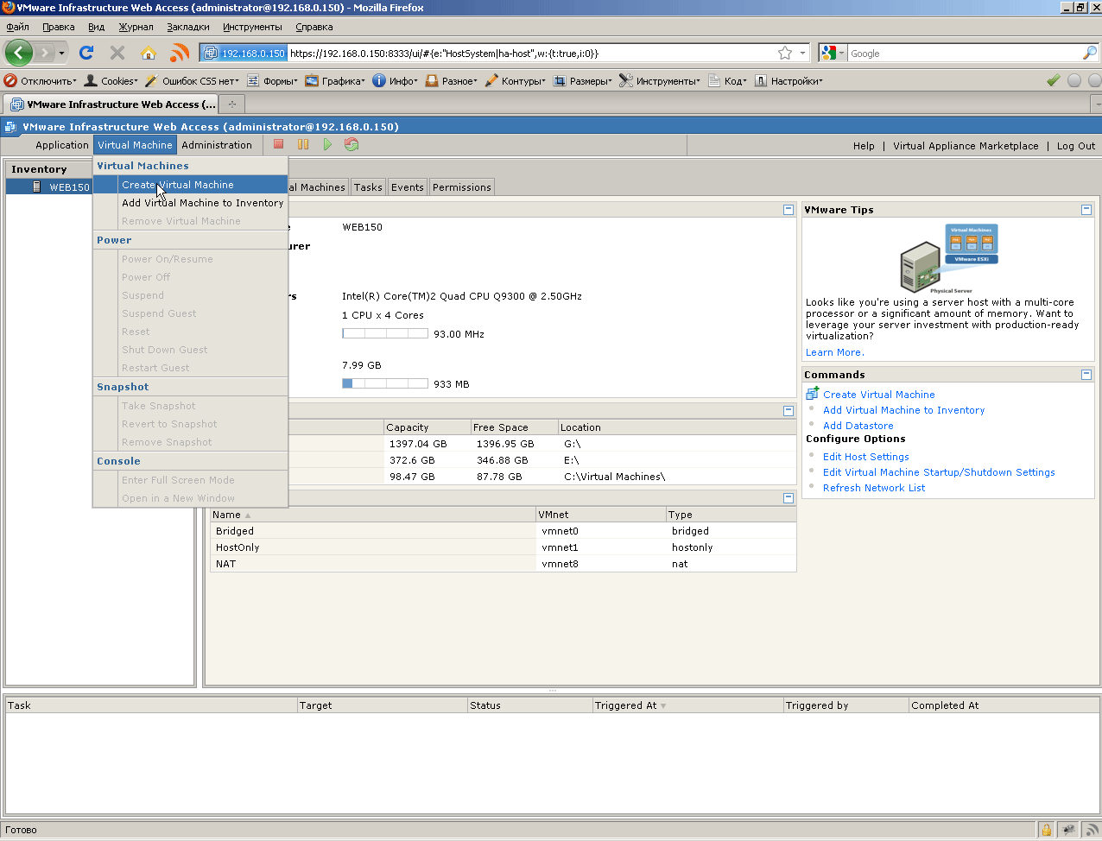Image resolution: width=1102 pixels, height=841 pixels.
Task: Click the Google search magnifier icon
Action: [x=1089, y=54]
